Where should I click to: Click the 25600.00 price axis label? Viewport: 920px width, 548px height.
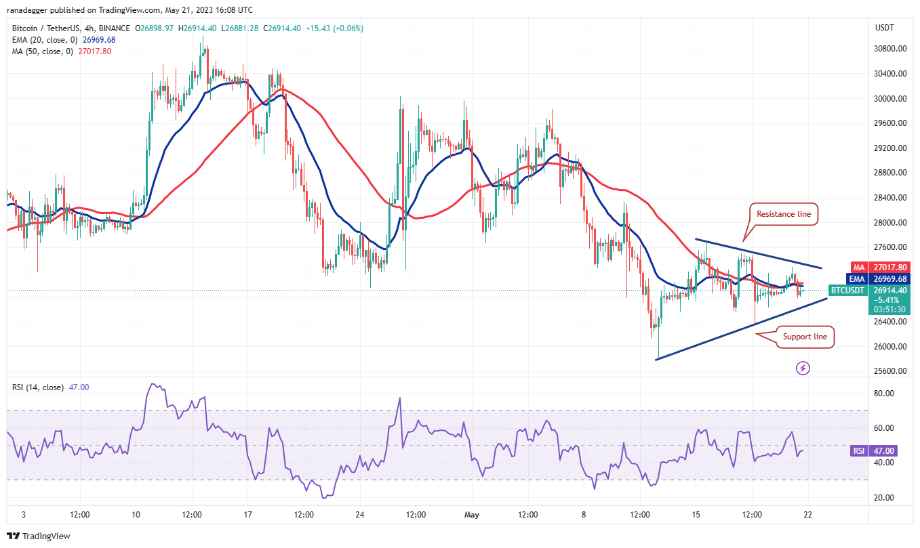click(889, 371)
